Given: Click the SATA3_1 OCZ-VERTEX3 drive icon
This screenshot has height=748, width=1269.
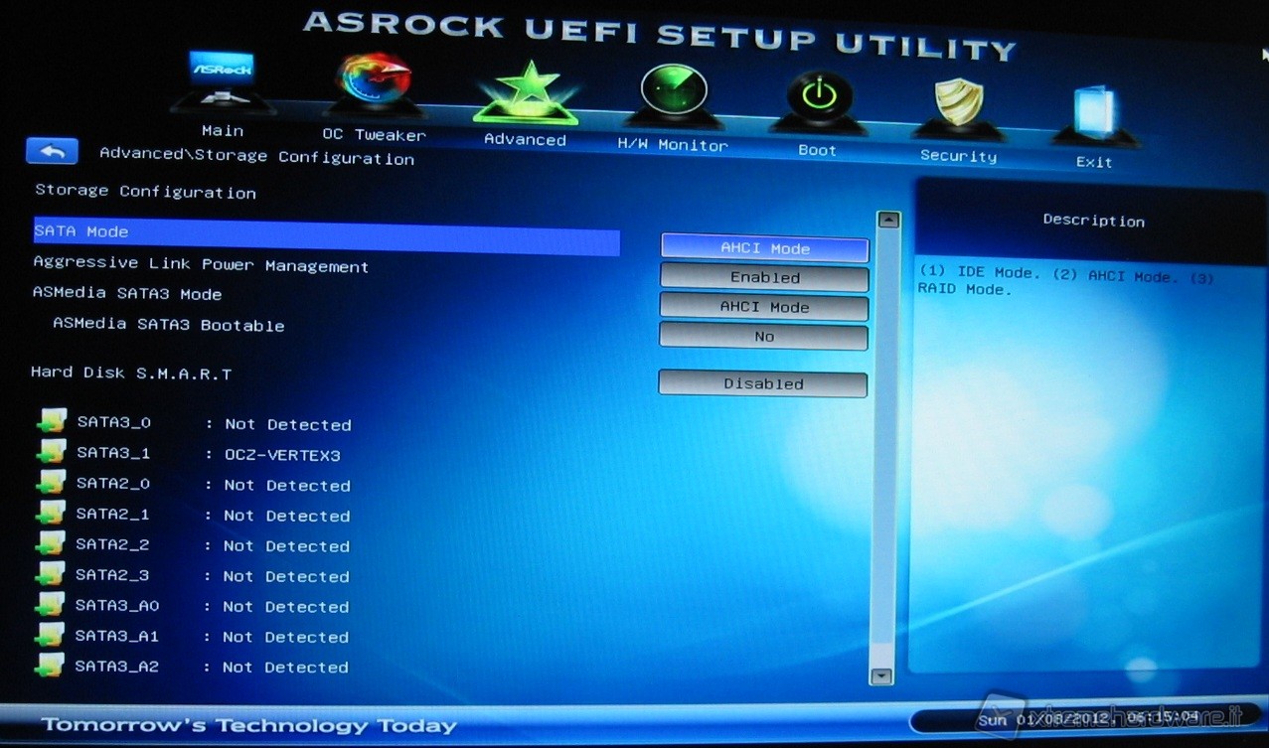Looking at the screenshot, I should pyautogui.click(x=51, y=453).
